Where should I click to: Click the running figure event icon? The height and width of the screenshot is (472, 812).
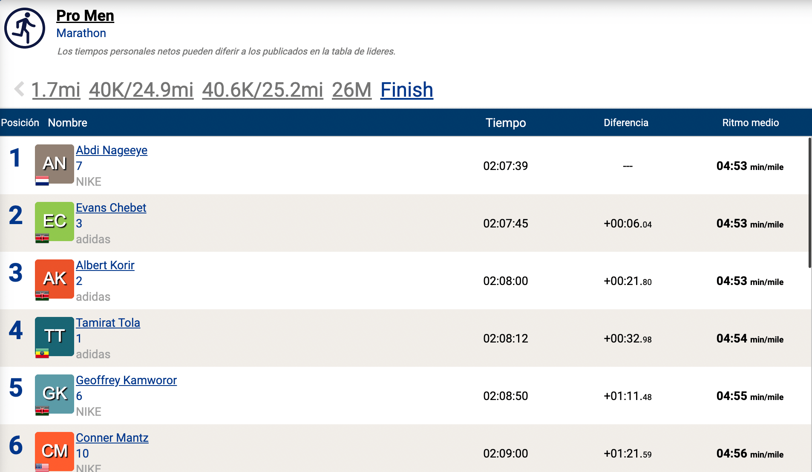click(x=25, y=28)
